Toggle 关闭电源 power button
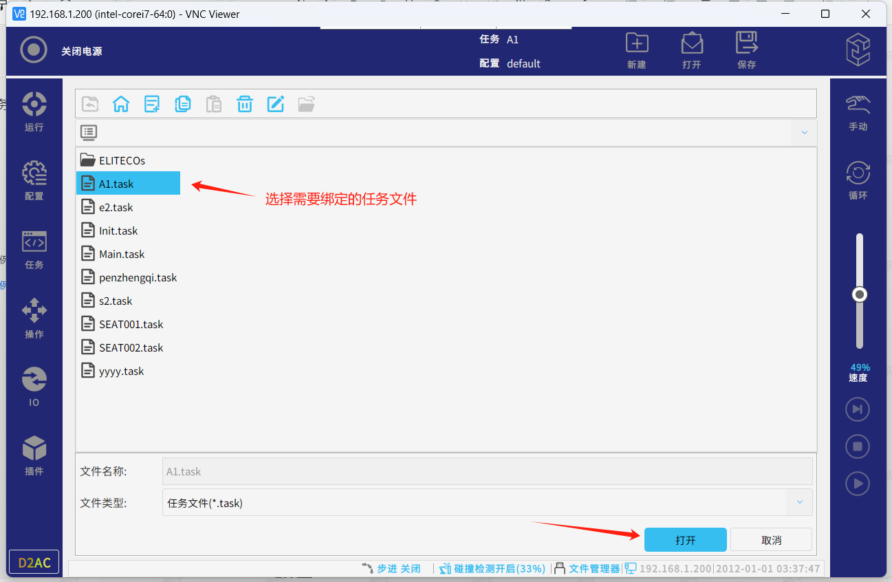 (x=34, y=50)
